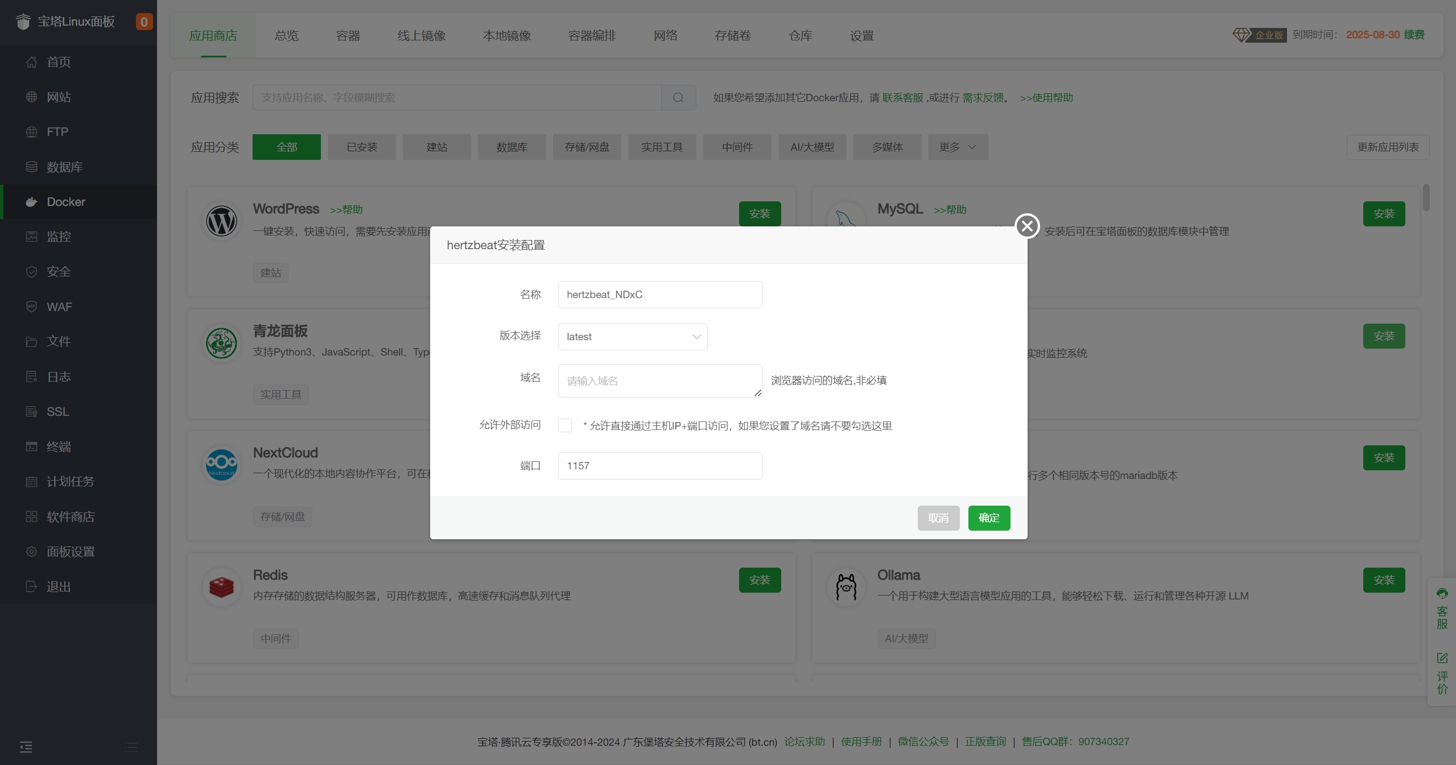The image size is (1456, 765).
Task: Open the 本地镜像 tab
Action: (506, 36)
